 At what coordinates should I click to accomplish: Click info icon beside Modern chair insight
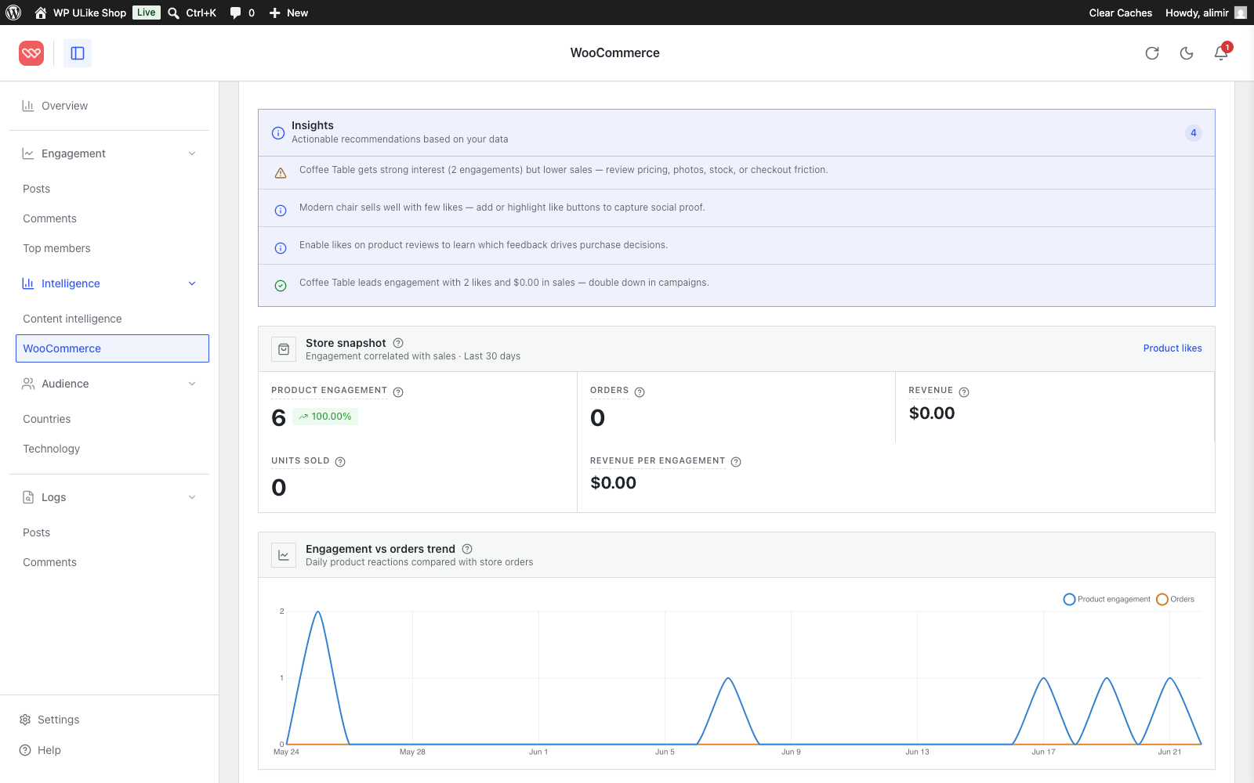pos(281,211)
